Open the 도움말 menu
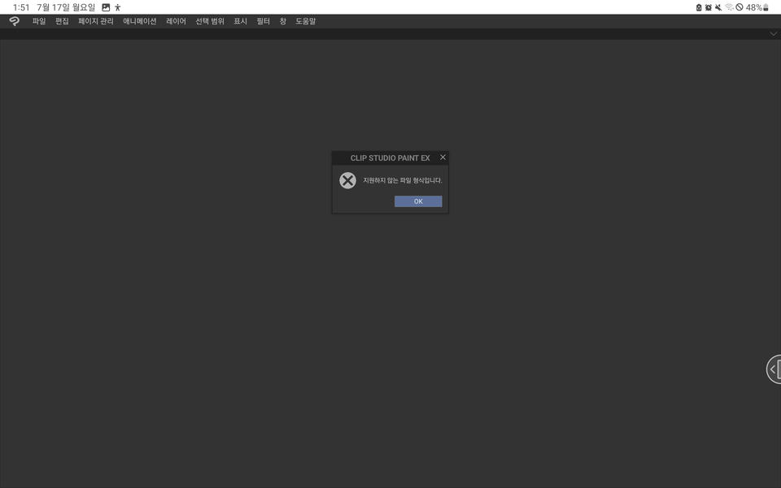The height and width of the screenshot is (488, 781). tap(304, 21)
